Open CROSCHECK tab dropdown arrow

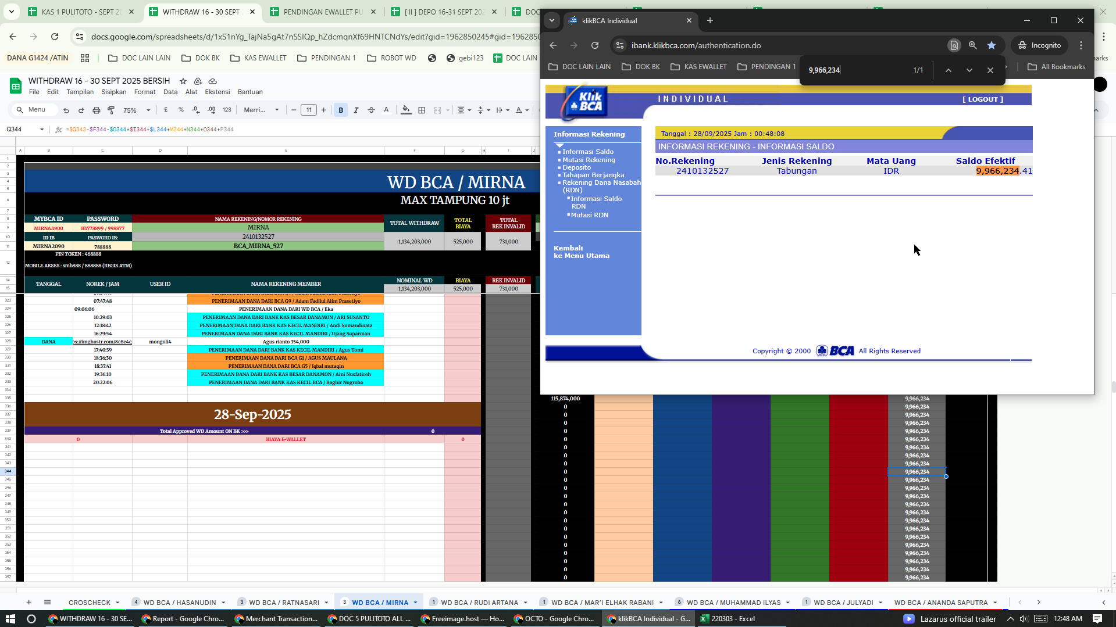coord(117,603)
